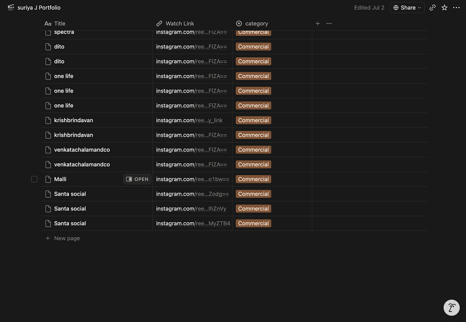
Task: Click the Commercial tag in the first dito row
Action: 253,47
